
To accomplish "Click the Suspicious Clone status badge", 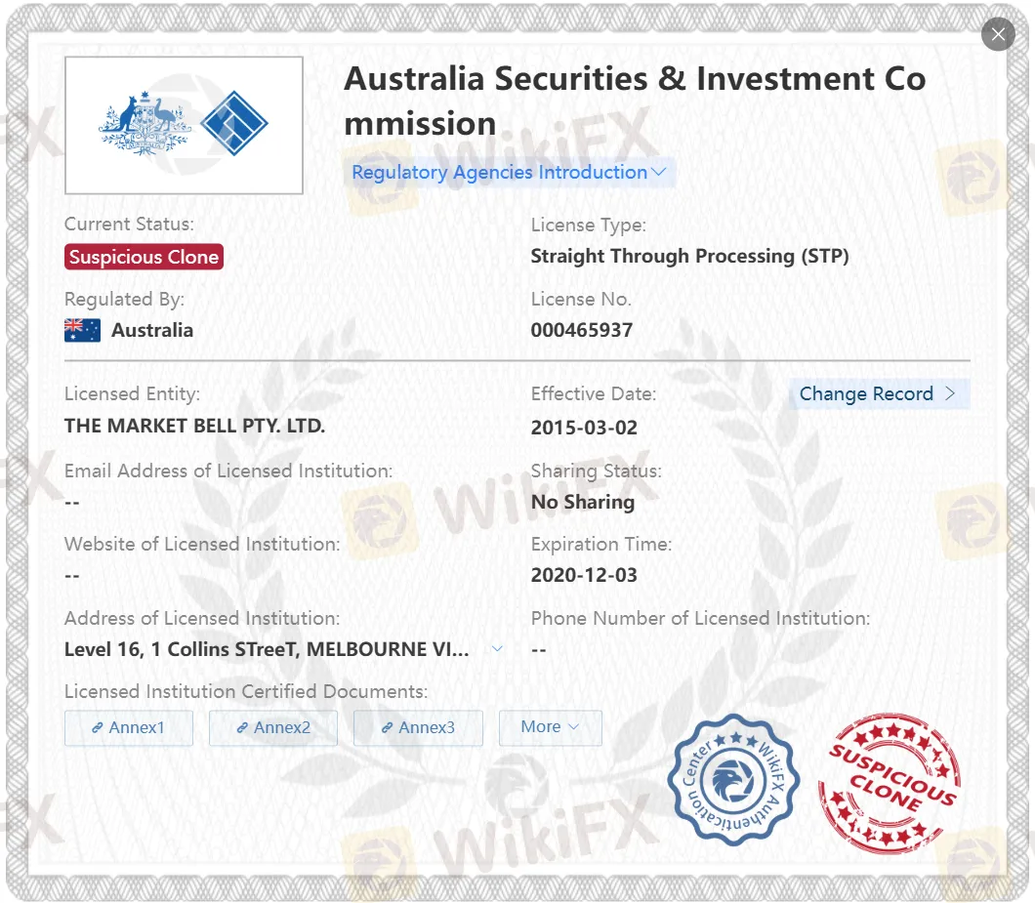I will click(144, 257).
